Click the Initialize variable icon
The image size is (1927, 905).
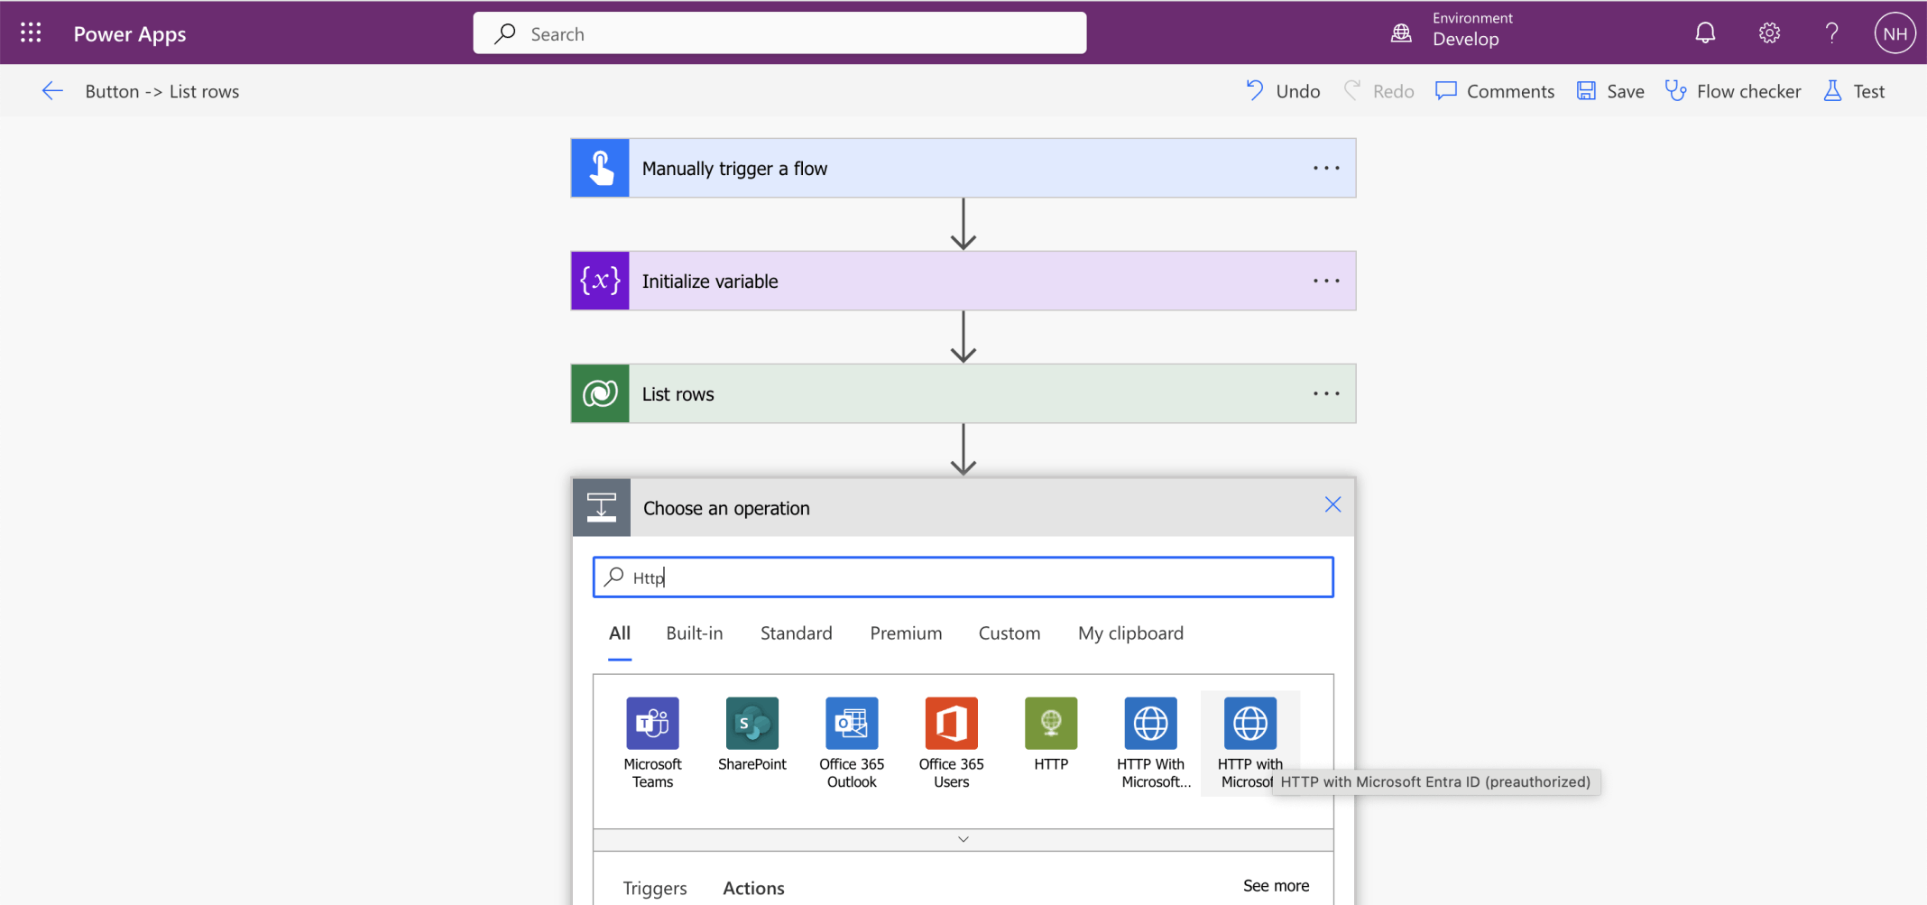[600, 281]
